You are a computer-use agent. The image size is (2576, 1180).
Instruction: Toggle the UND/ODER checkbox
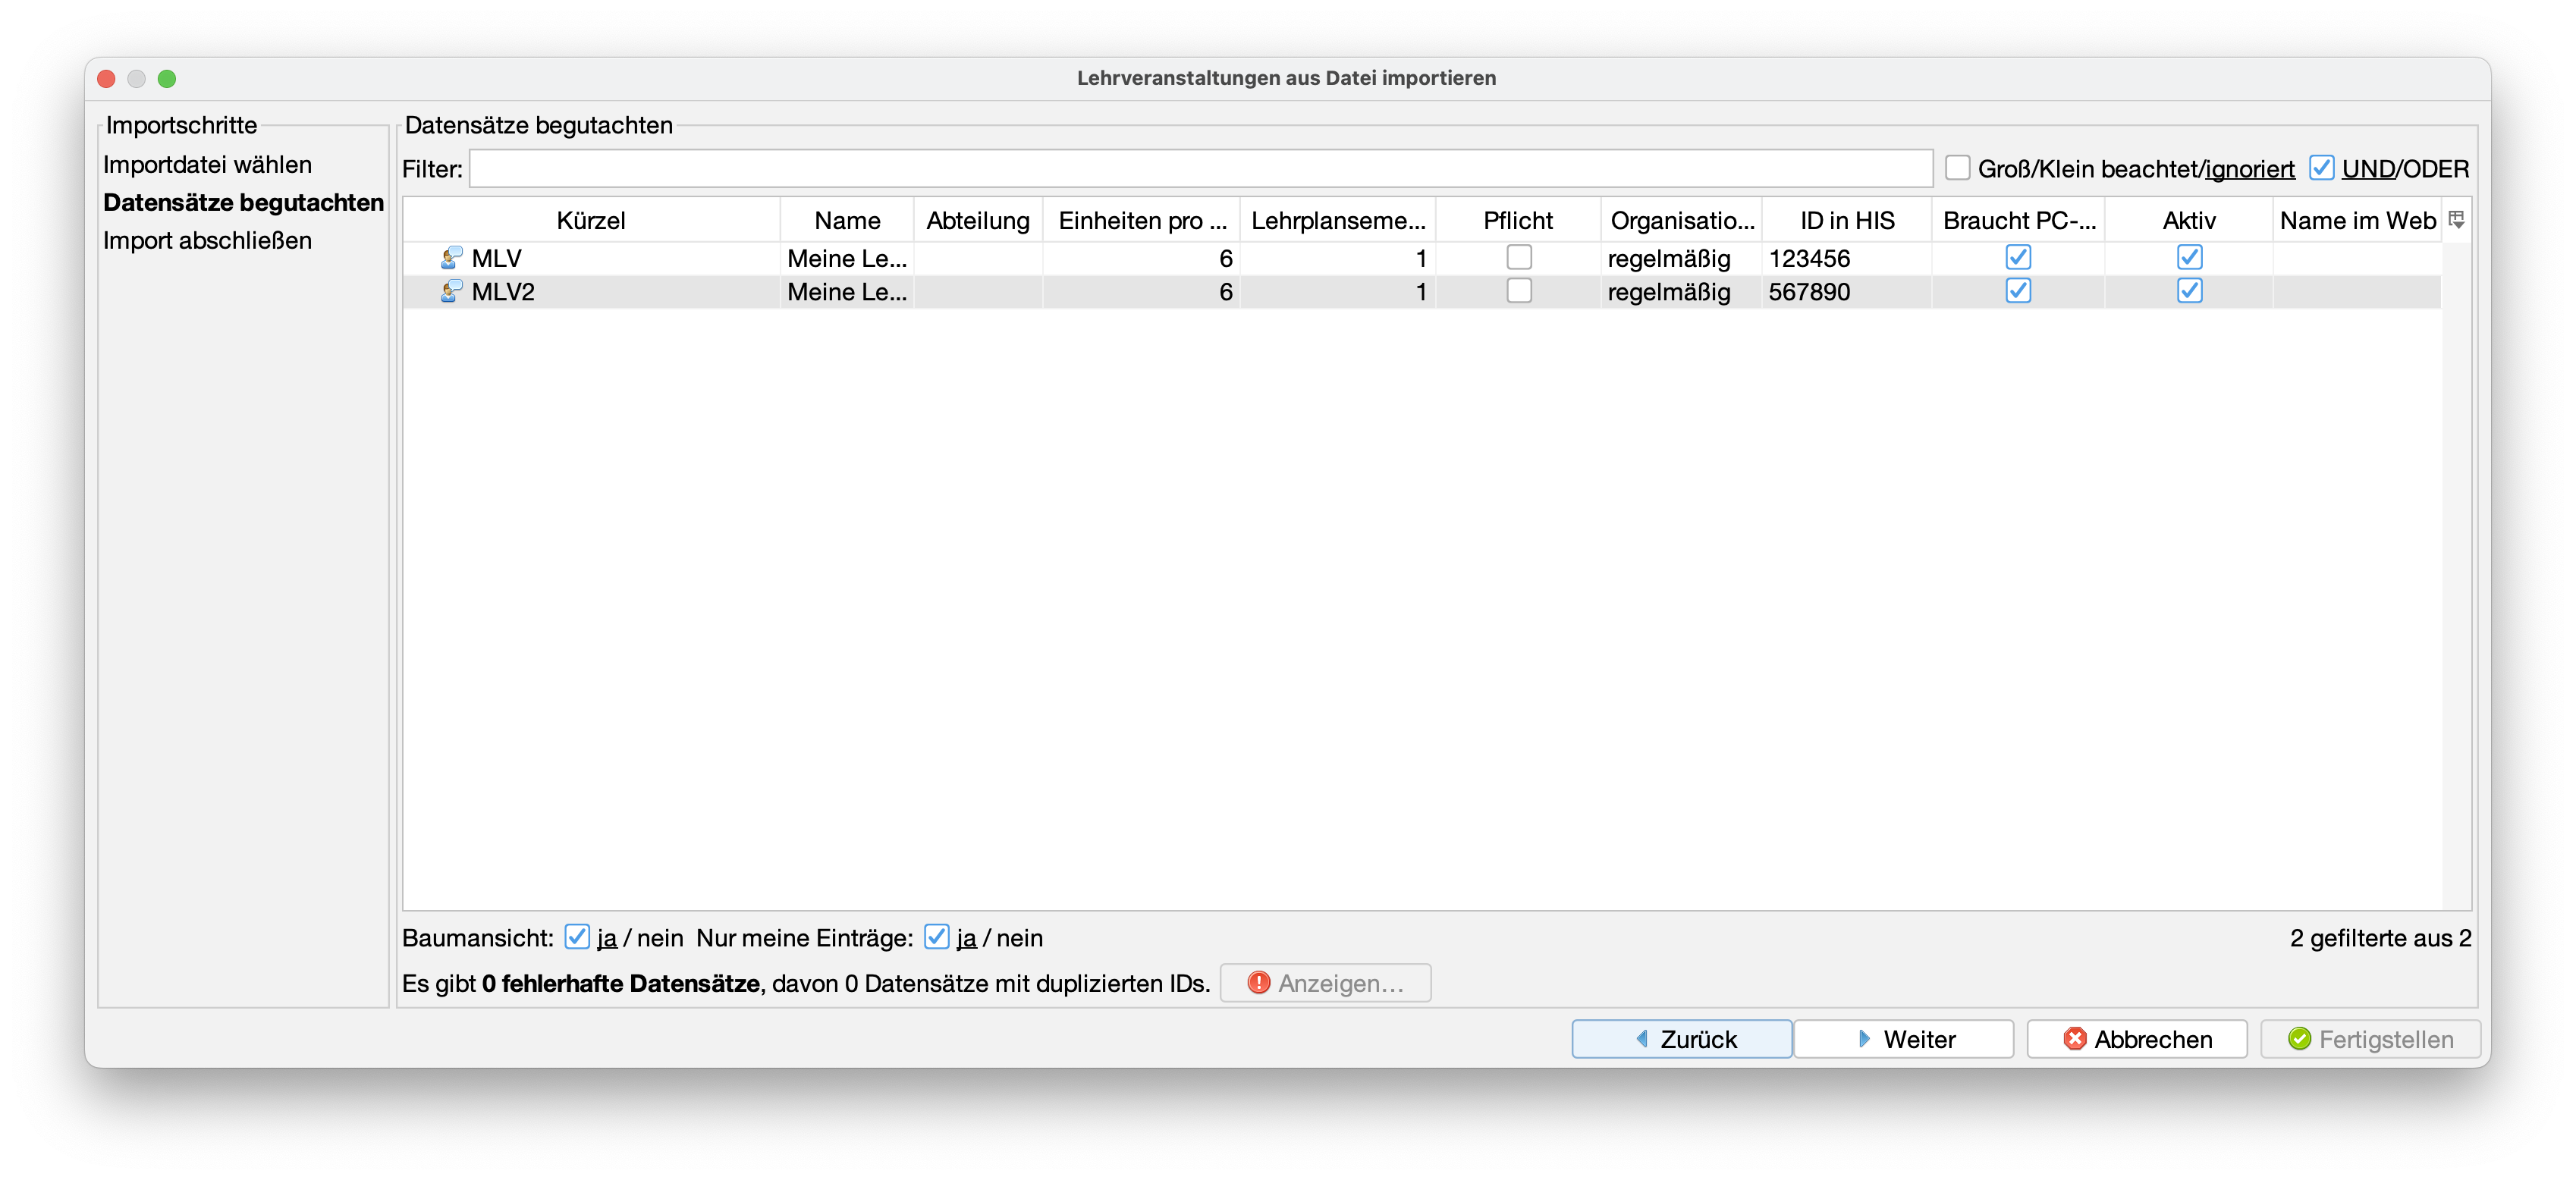2321,167
